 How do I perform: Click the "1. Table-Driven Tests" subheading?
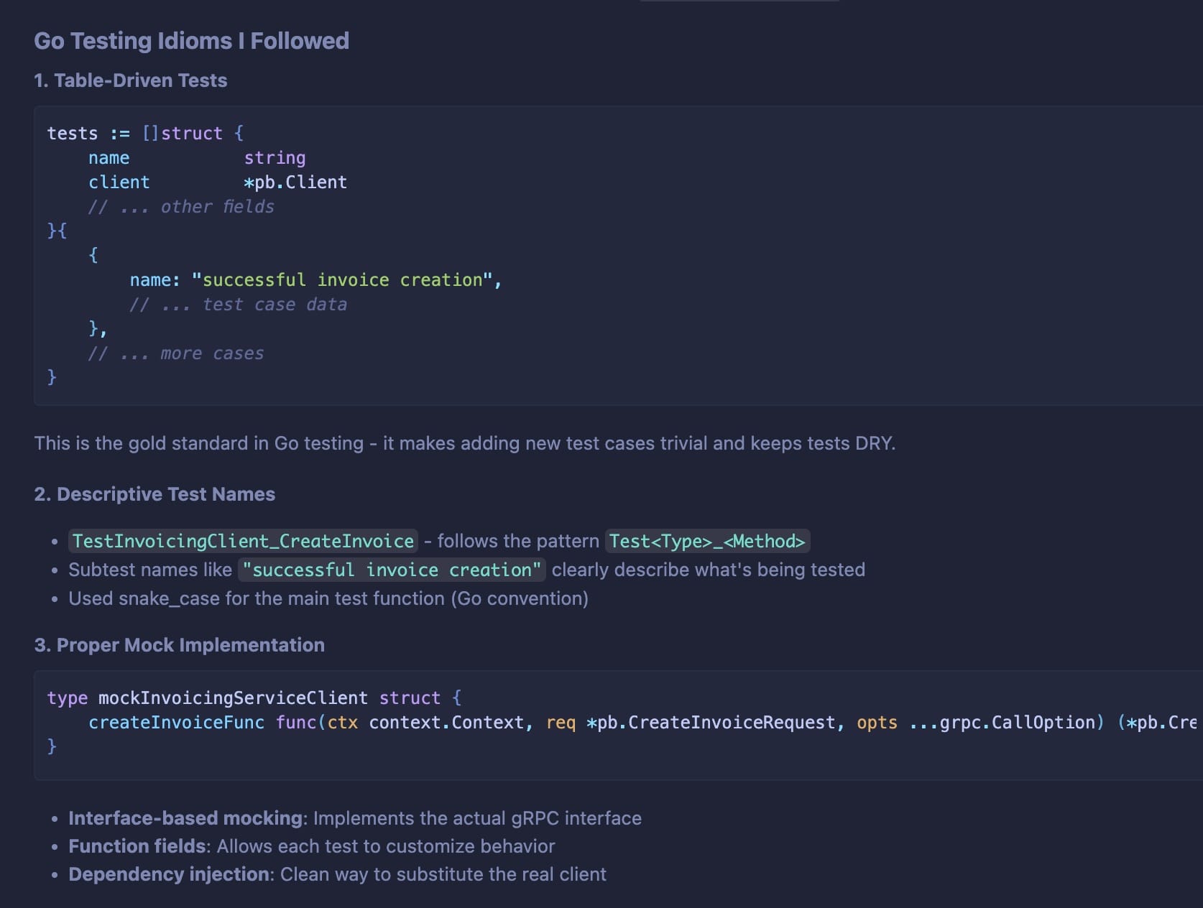(x=130, y=80)
